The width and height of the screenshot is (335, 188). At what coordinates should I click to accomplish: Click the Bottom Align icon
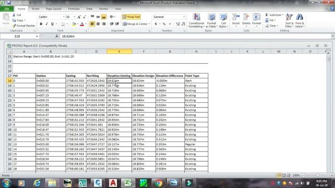click(x=104, y=17)
